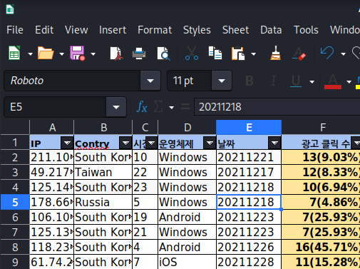Select column D header
This screenshot has height=269, width=360.
pyautogui.click(x=187, y=128)
